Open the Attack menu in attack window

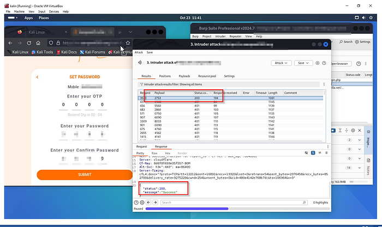(x=139, y=52)
